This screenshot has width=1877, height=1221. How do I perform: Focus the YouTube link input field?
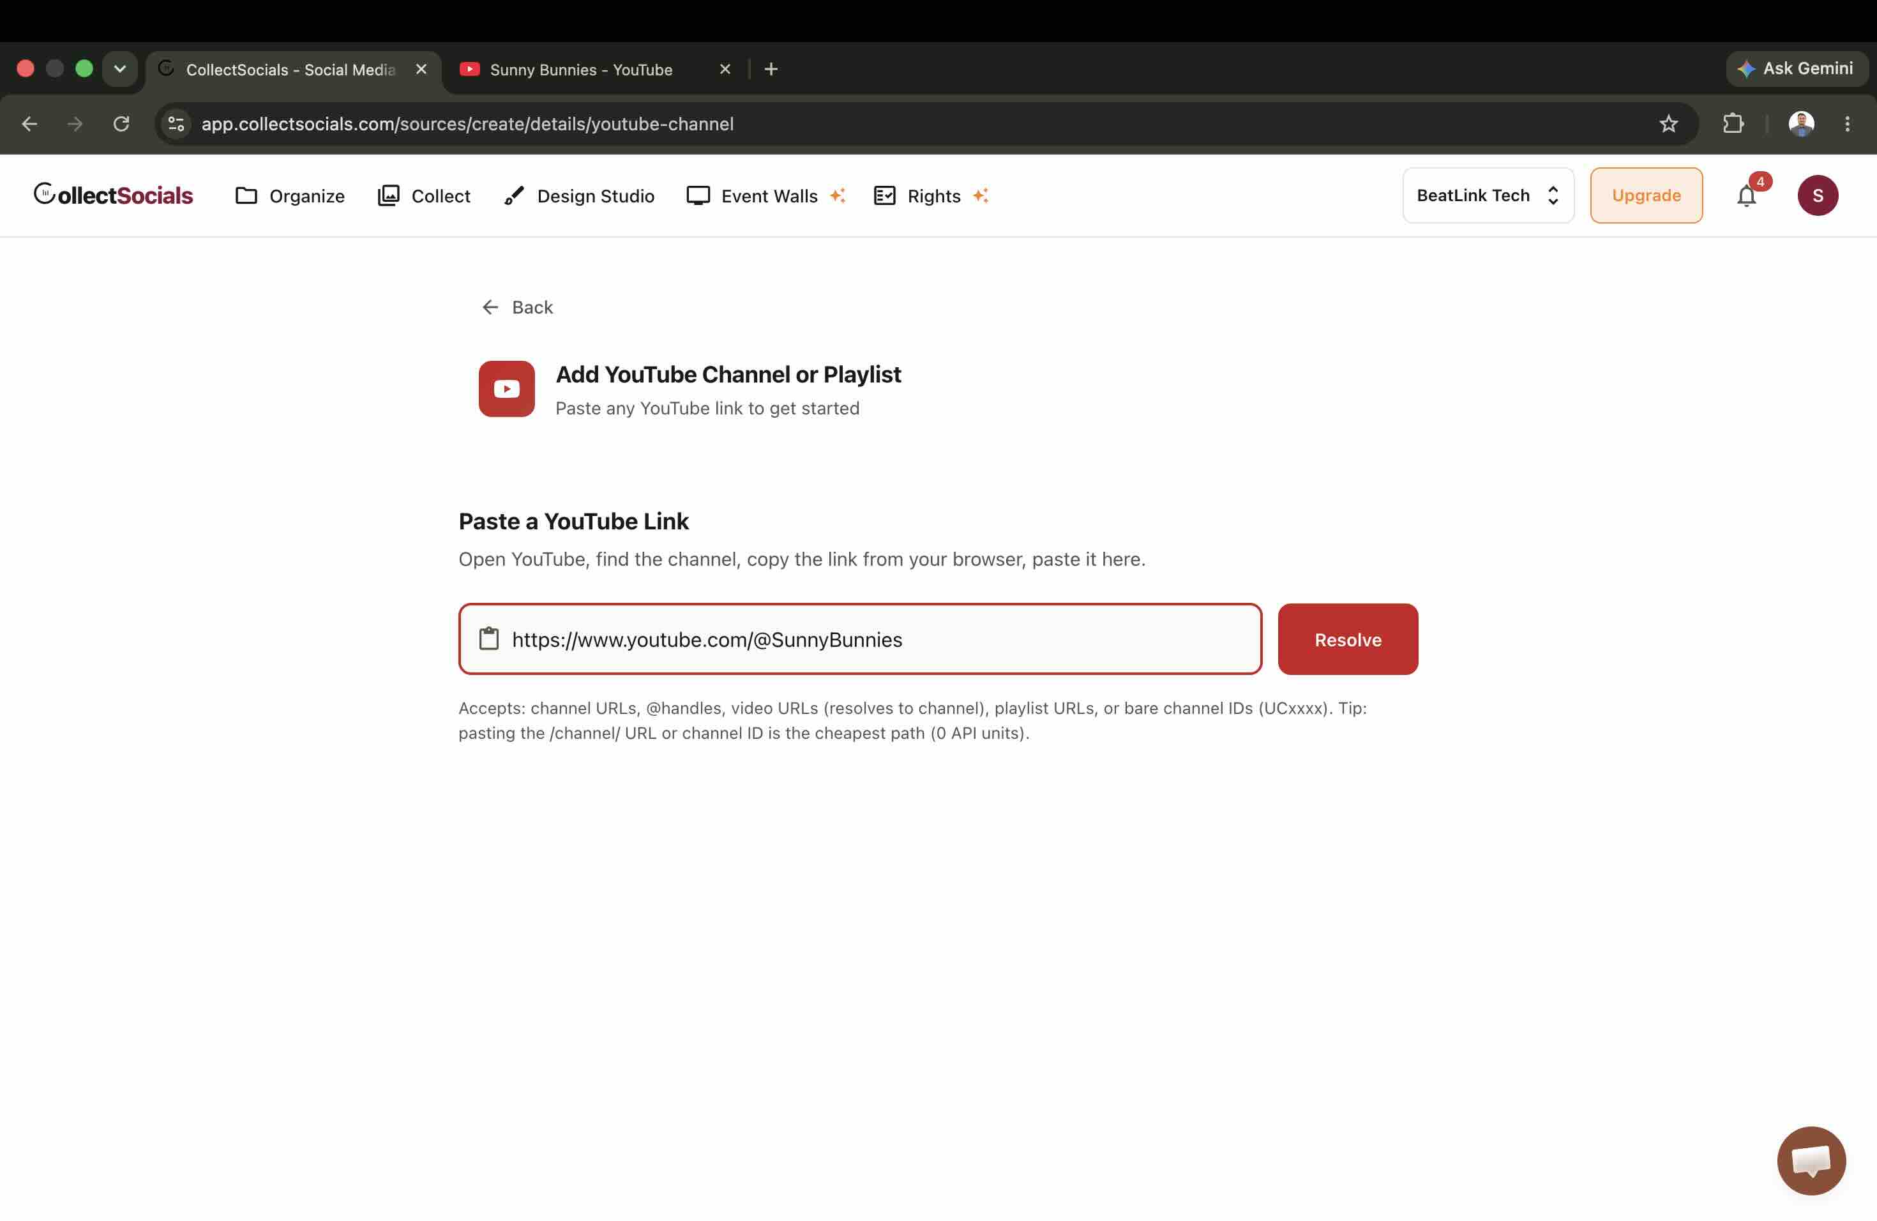[859, 638]
